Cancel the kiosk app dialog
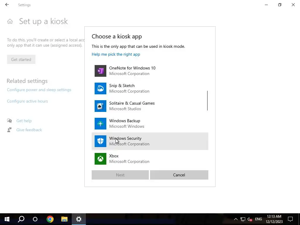 coord(179,175)
